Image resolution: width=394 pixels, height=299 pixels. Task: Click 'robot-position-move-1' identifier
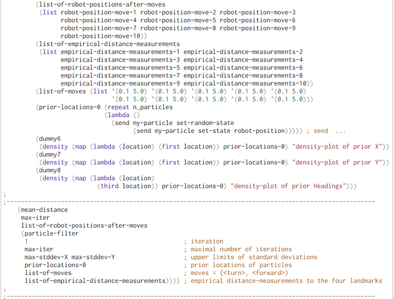coord(98,13)
